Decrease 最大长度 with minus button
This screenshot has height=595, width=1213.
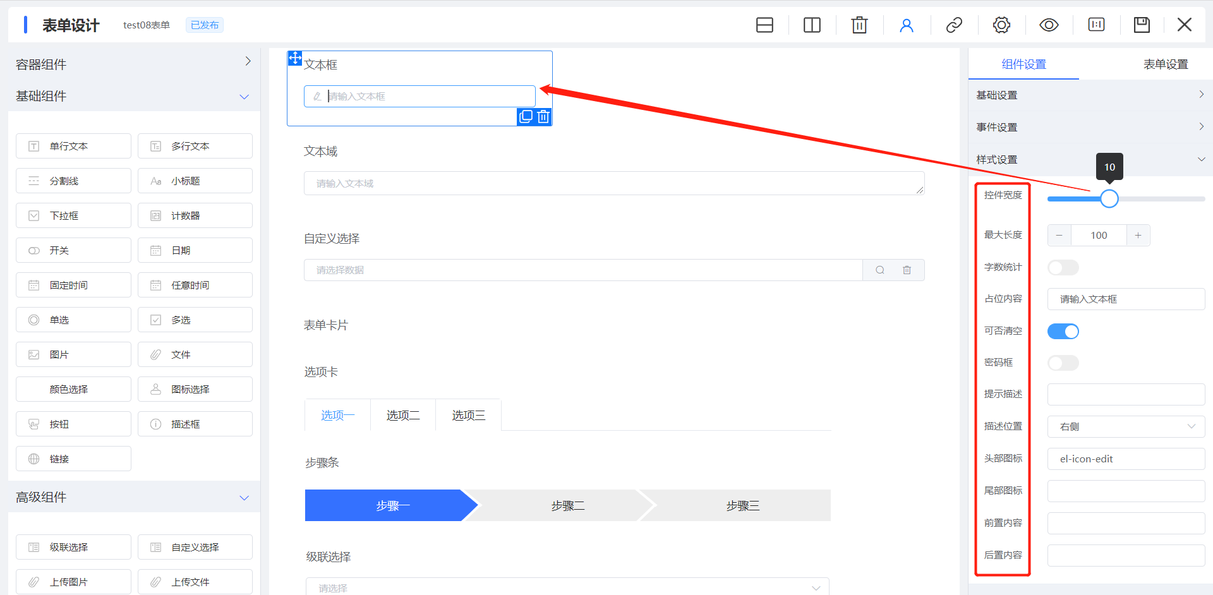pos(1059,236)
